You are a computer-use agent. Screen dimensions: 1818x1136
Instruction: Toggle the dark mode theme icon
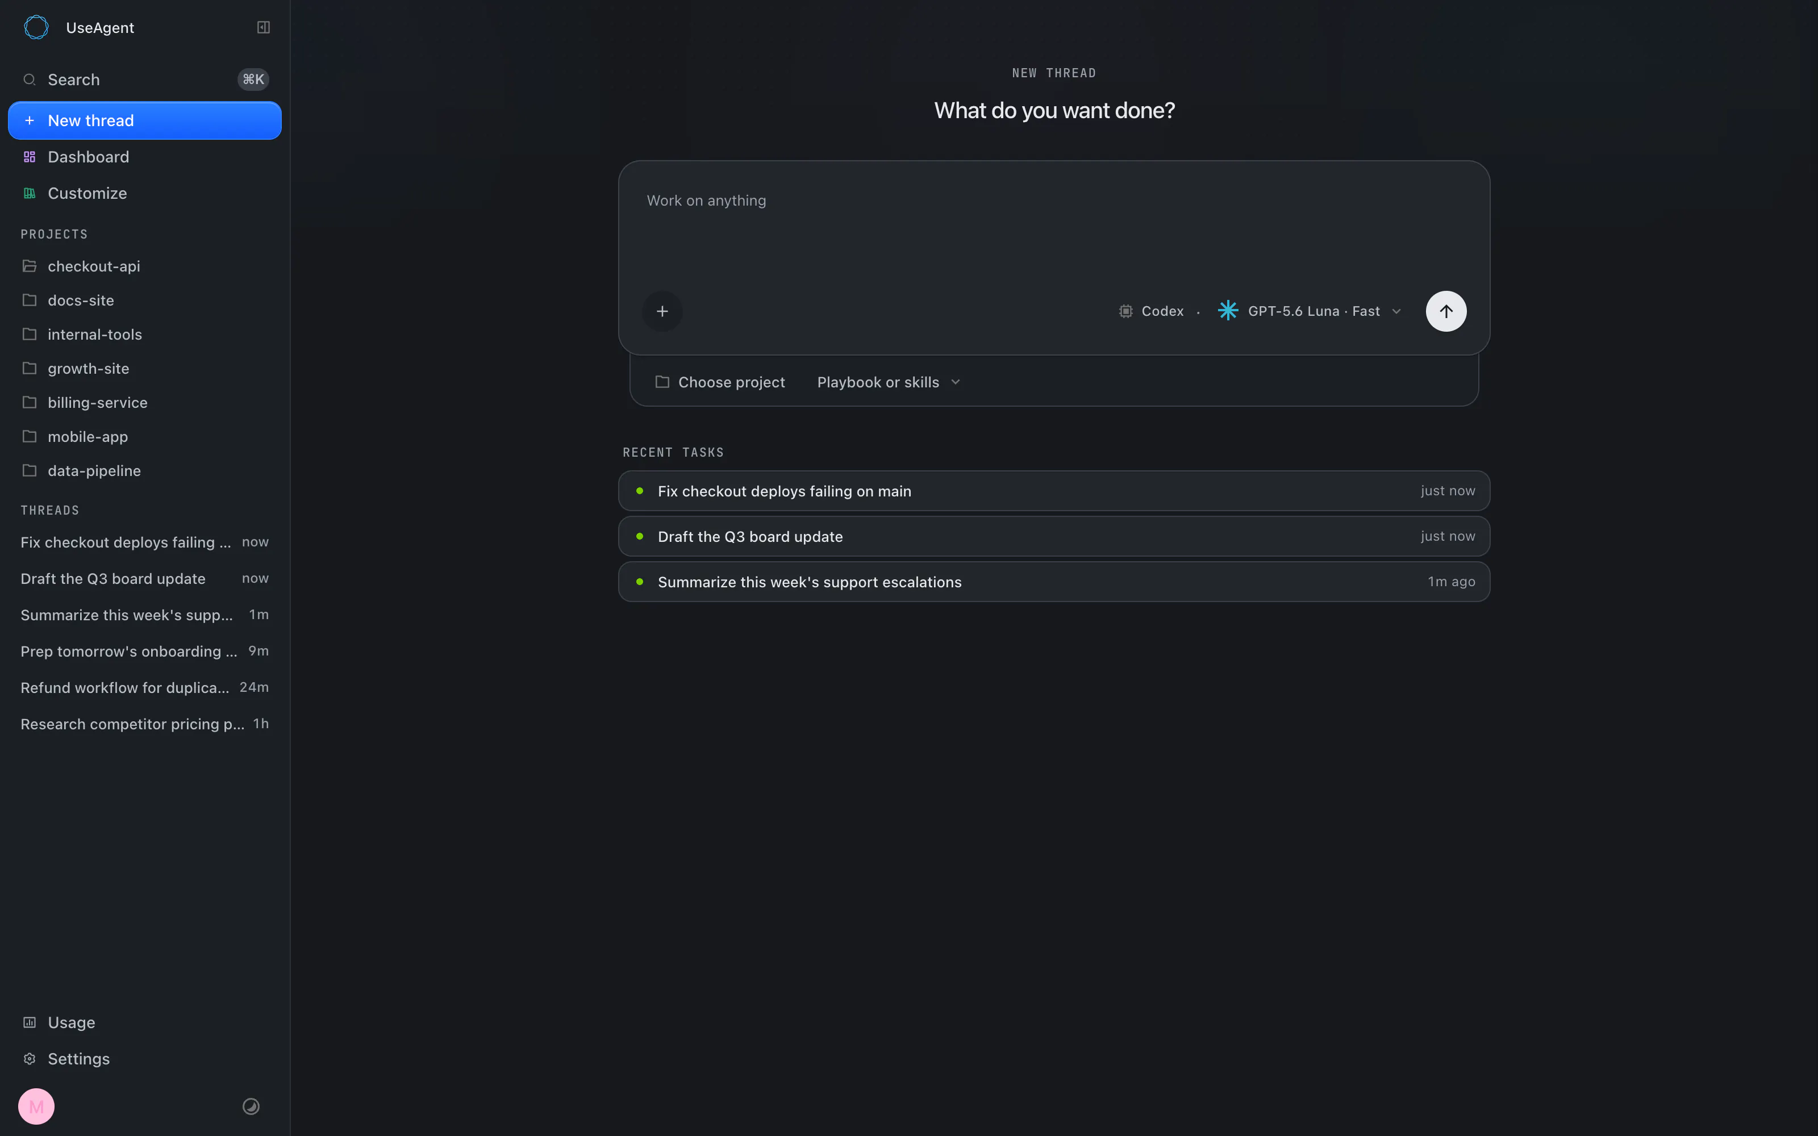[251, 1106]
